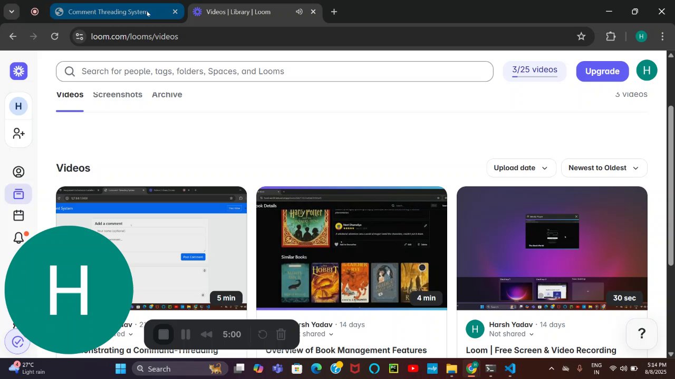675x379 pixels.
Task: Delete the recording with the trash icon
Action: coord(281,334)
